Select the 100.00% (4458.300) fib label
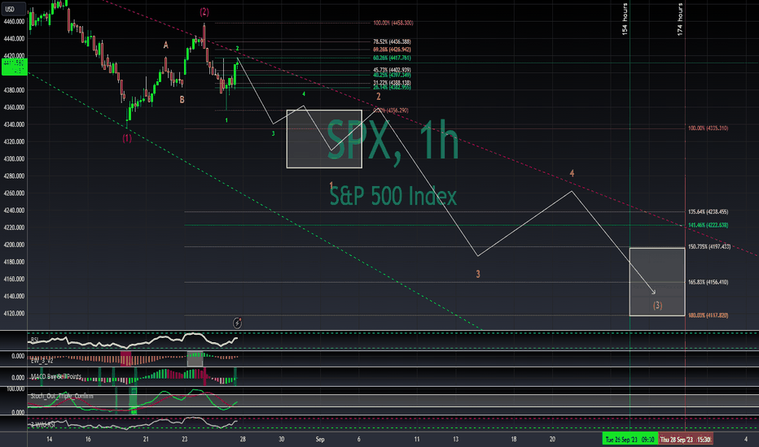 393,24
